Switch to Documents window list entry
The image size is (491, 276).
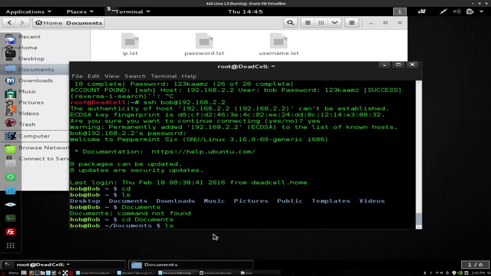(x=191, y=264)
